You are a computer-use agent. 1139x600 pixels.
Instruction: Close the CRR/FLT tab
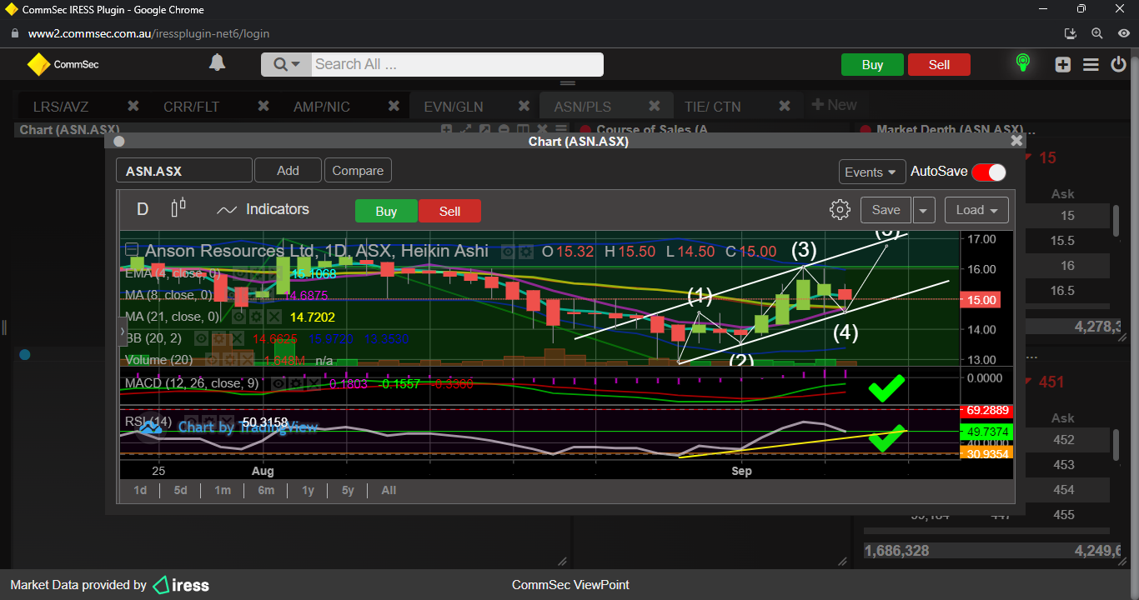coord(263,106)
